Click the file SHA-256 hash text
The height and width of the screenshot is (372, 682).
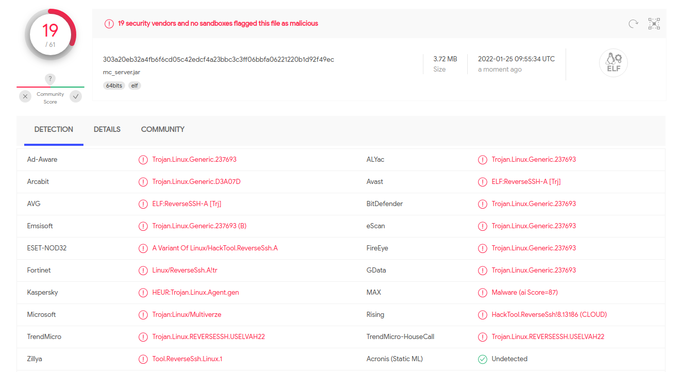[218, 59]
